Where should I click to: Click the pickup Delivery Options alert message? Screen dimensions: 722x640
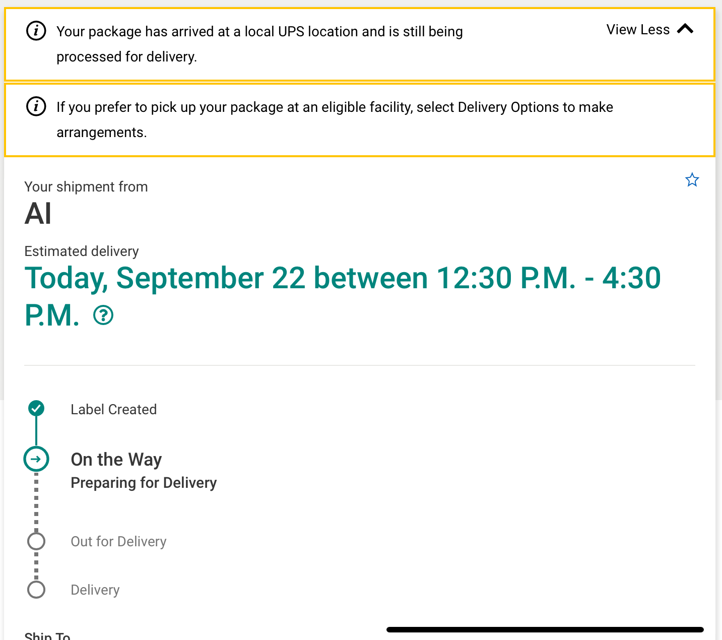pos(335,119)
